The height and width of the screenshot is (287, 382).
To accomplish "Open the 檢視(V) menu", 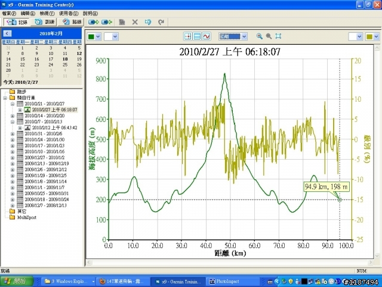I will tap(48, 13).
